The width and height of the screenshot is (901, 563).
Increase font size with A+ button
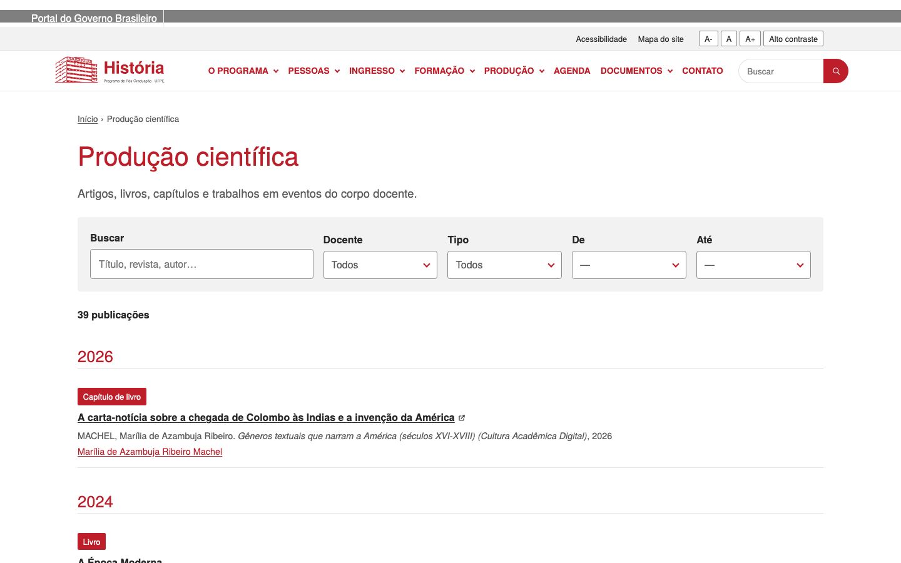[x=750, y=39]
